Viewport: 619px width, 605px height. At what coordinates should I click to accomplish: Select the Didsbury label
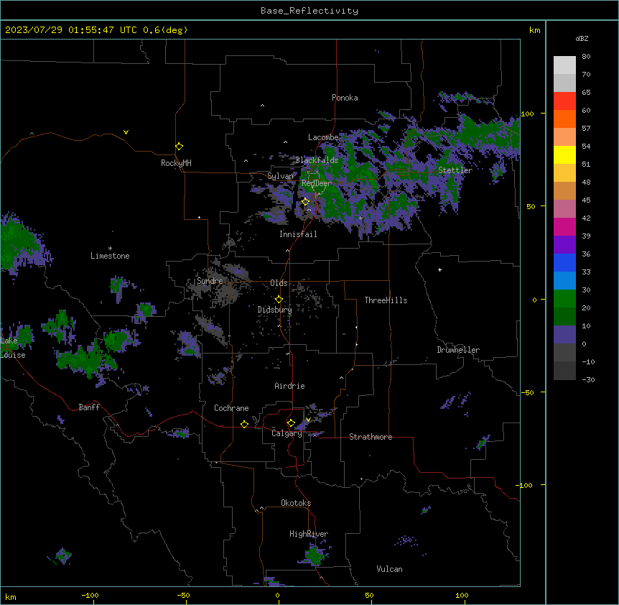(x=275, y=310)
